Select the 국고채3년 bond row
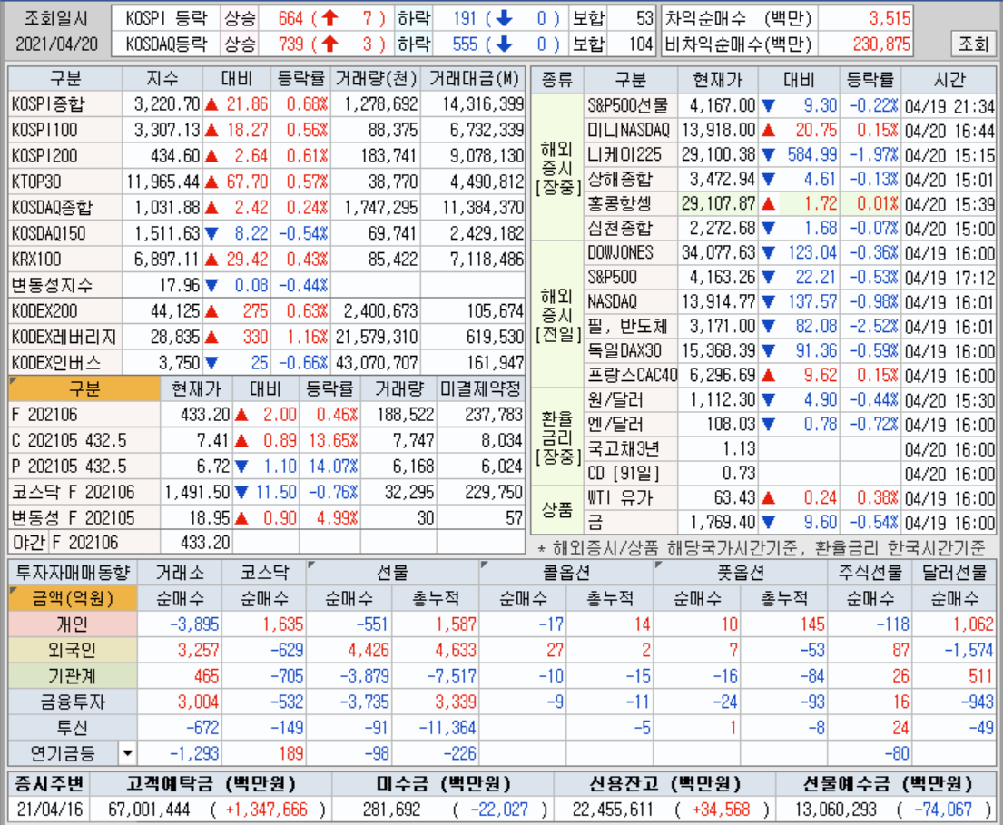 tap(790, 449)
